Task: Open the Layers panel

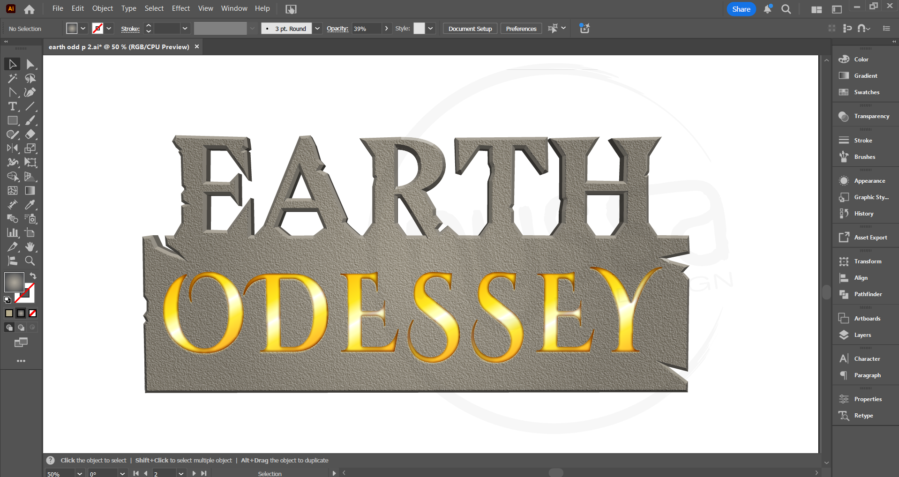Action: (x=864, y=335)
